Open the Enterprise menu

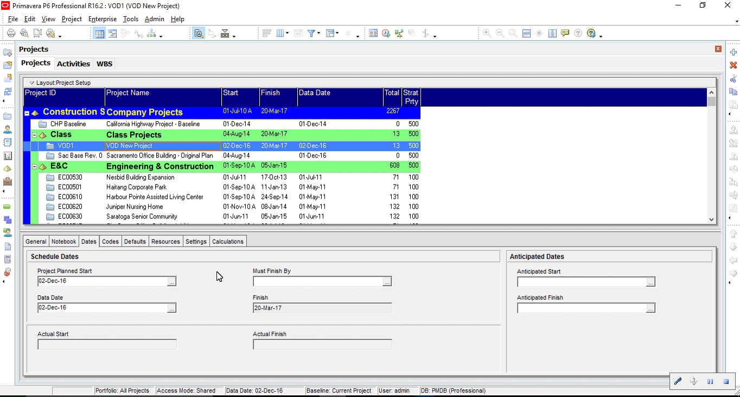(103, 19)
